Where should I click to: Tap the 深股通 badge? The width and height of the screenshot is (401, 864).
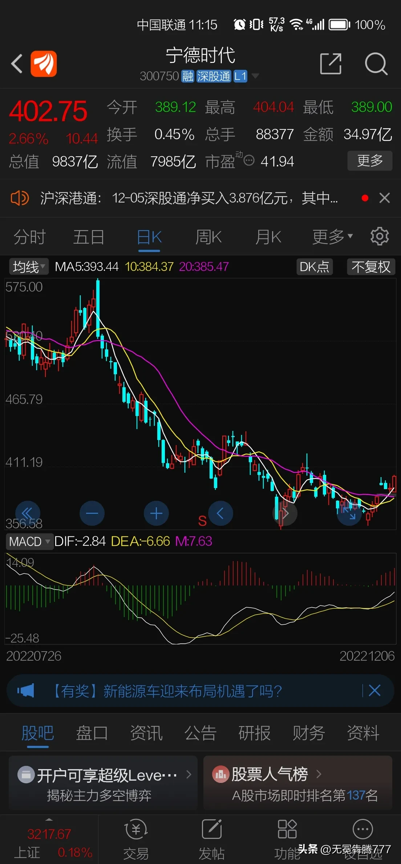[x=214, y=76]
